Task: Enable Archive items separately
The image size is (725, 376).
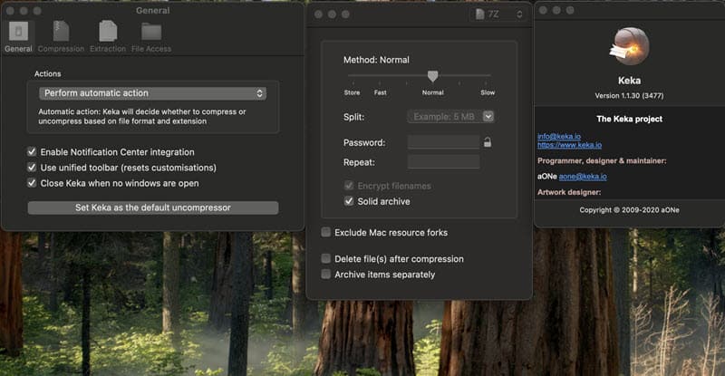Action: (326, 275)
